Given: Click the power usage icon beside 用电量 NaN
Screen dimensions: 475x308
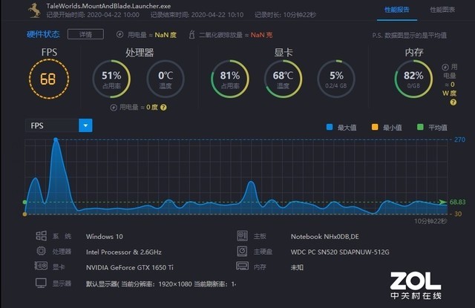Looking at the screenshot, I should (x=120, y=35).
